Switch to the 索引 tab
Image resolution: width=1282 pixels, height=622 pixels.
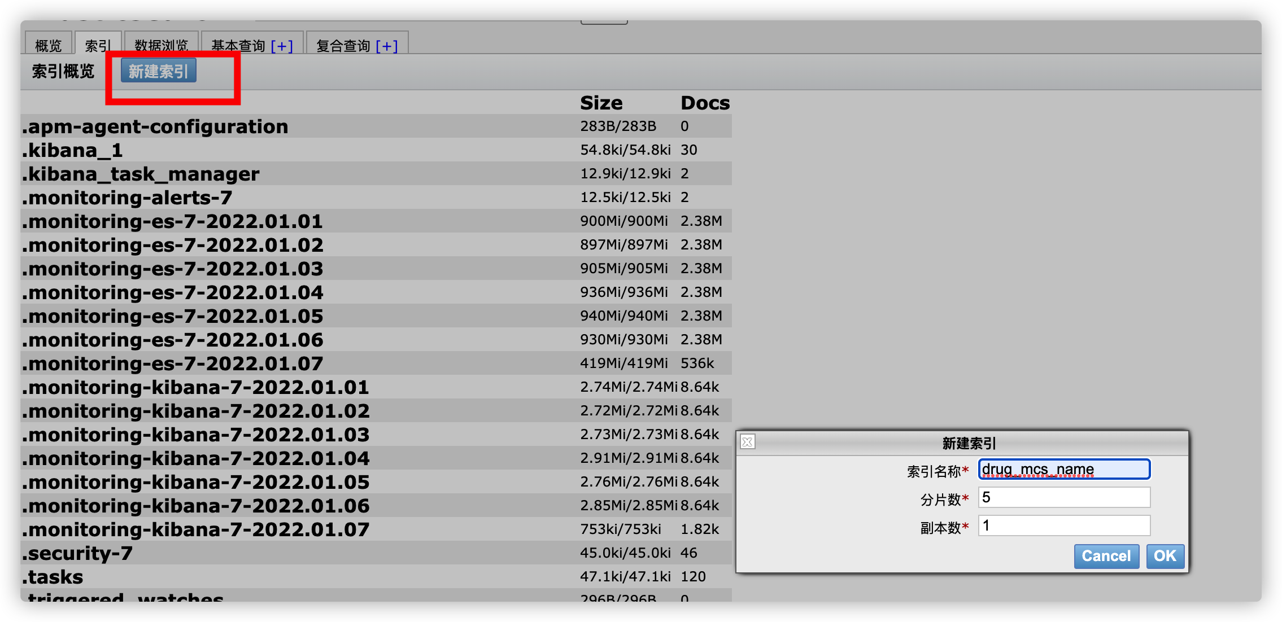point(98,46)
